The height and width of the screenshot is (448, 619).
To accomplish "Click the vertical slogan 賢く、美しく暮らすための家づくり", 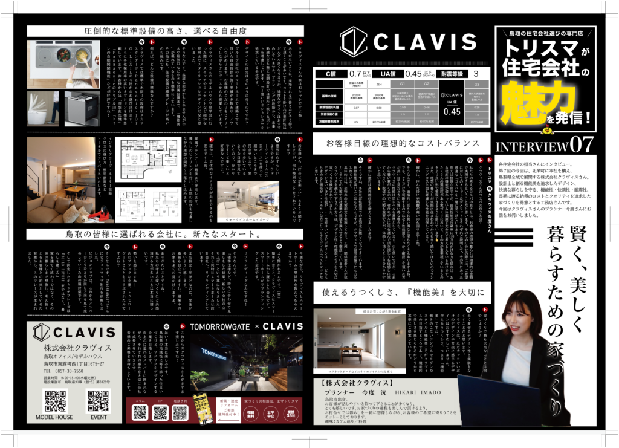I will pyautogui.click(x=566, y=320).
